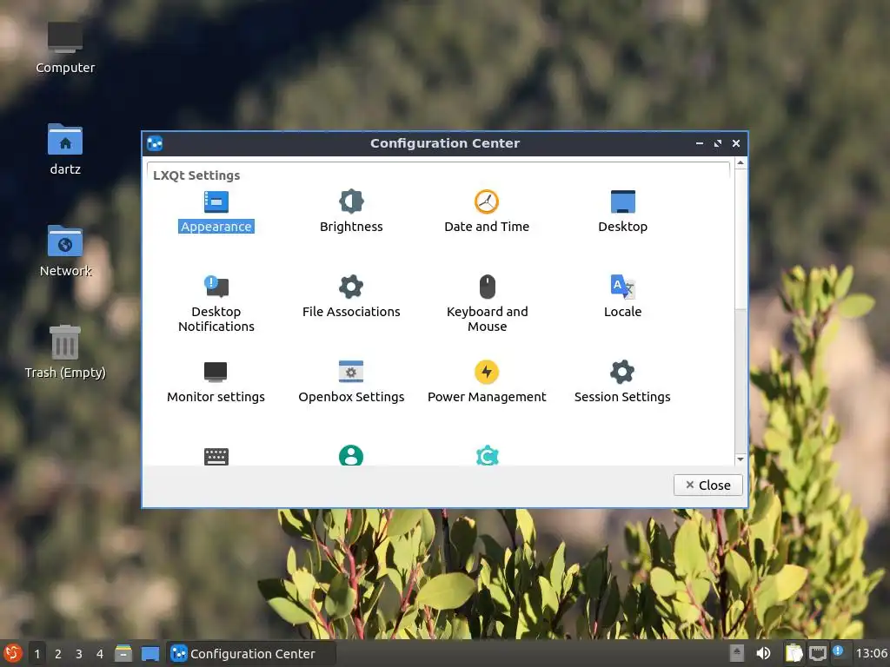
Task: Open the Monitor settings icon
Action: click(216, 372)
